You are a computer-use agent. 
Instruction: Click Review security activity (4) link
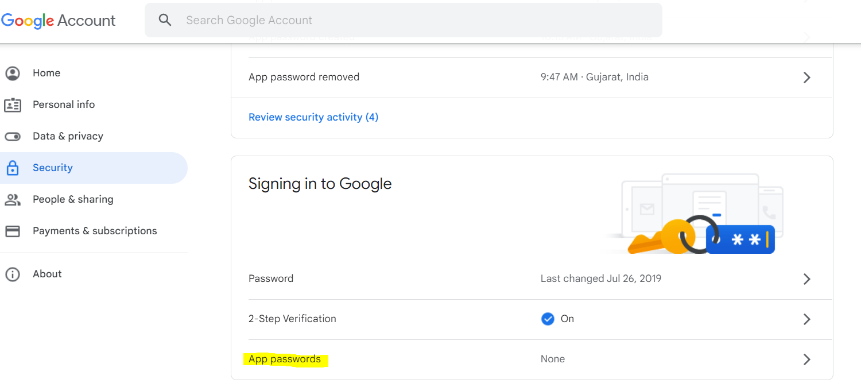[313, 117]
